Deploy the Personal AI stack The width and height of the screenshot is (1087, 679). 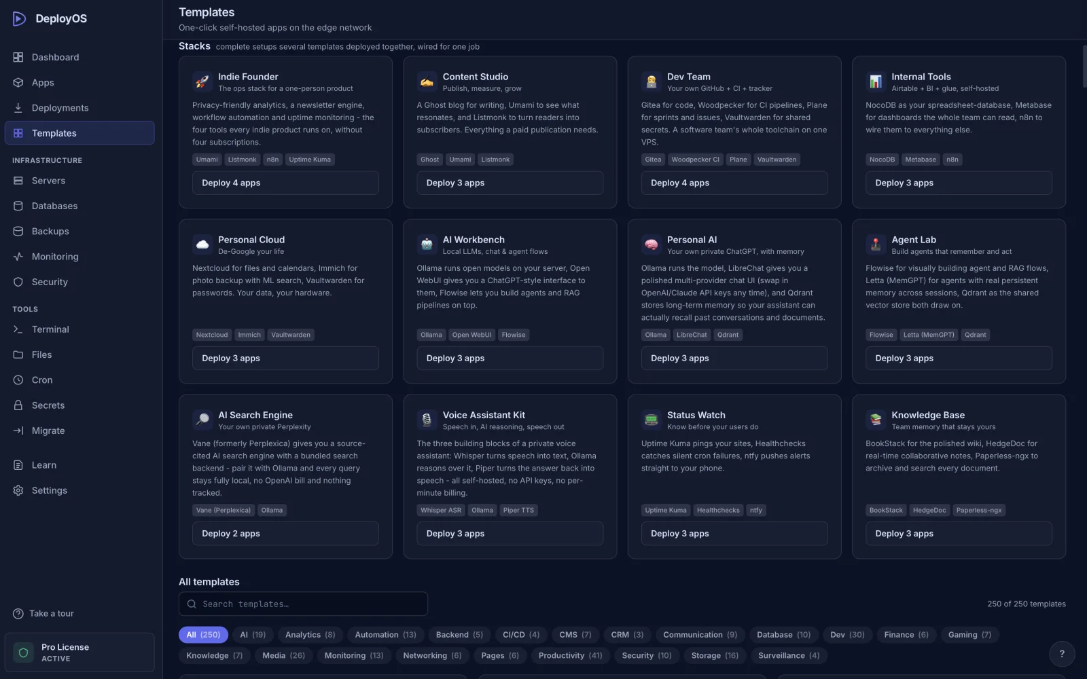coord(734,358)
